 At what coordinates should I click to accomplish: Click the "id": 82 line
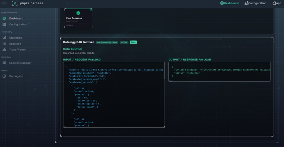tap(80, 119)
